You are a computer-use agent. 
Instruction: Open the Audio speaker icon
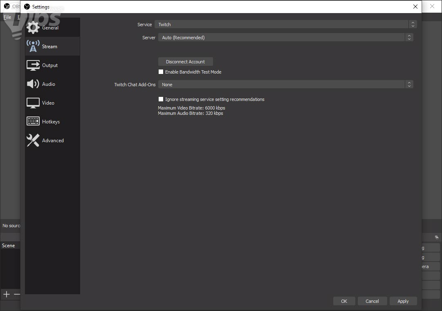[33, 84]
